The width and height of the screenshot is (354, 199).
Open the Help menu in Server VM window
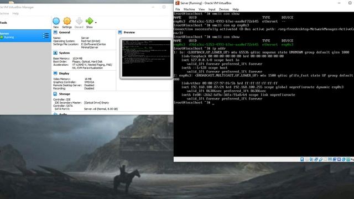pyautogui.click(x=236, y=9)
